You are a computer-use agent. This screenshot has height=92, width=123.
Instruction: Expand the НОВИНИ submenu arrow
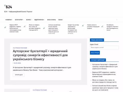13,20
